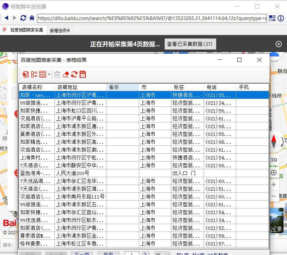
Task: Zoom in the map with plus button
Action: [x=274, y=185]
